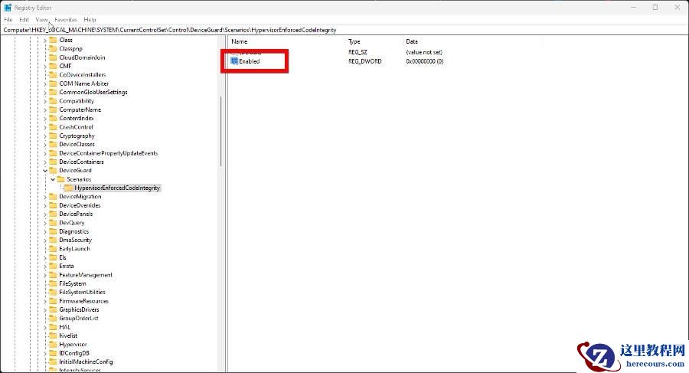Select the DeviceMigration folder icon

tap(53, 197)
